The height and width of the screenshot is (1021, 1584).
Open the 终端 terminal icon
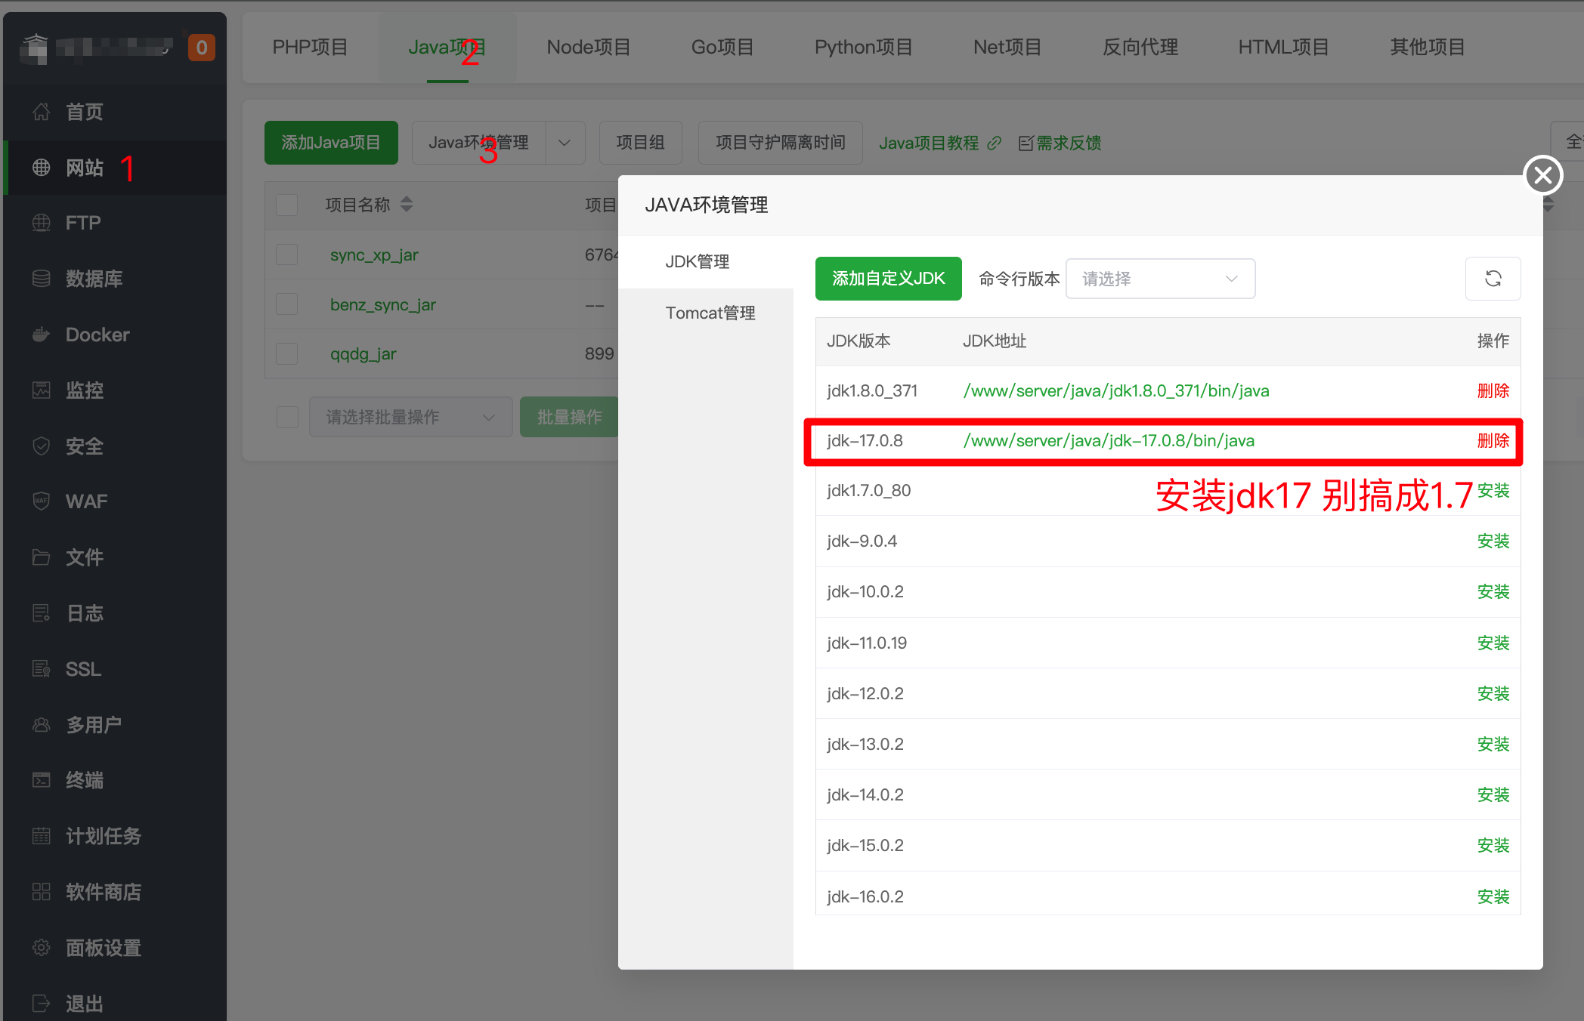point(42,780)
